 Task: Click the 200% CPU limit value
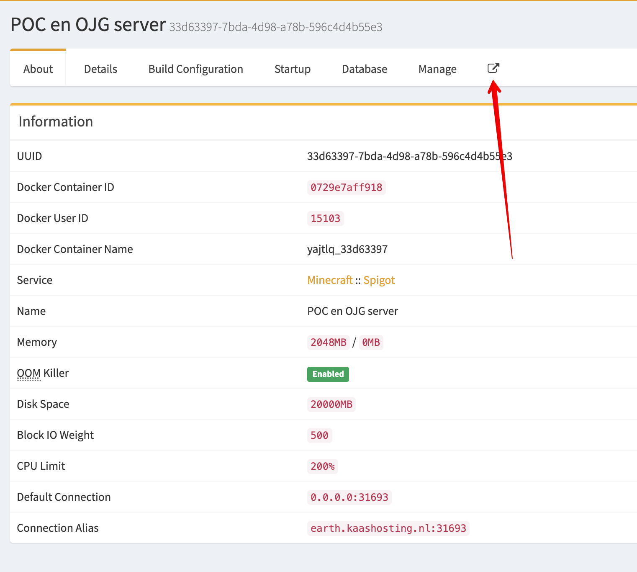click(322, 466)
